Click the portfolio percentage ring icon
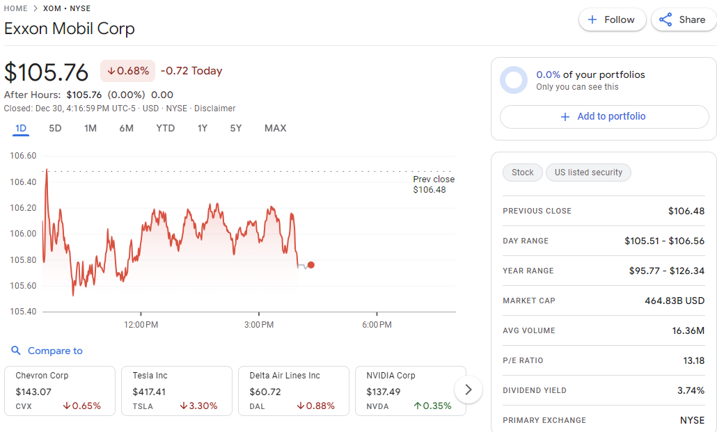Viewport: 717px width, 432px height. coord(514,80)
